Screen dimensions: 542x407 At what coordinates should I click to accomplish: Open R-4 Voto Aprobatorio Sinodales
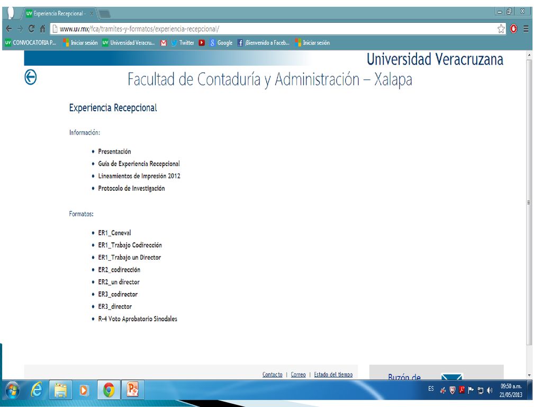[138, 318]
